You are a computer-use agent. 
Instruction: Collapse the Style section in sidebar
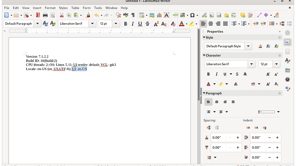[x=204, y=38]
